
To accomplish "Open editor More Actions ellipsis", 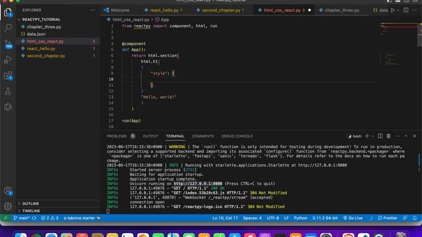I will [415, 10].
